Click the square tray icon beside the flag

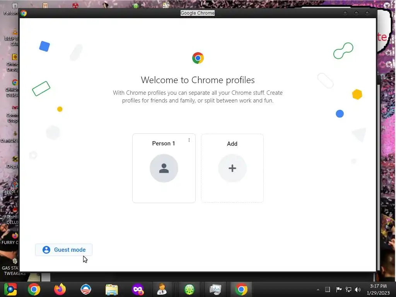[x=328, y=289]
